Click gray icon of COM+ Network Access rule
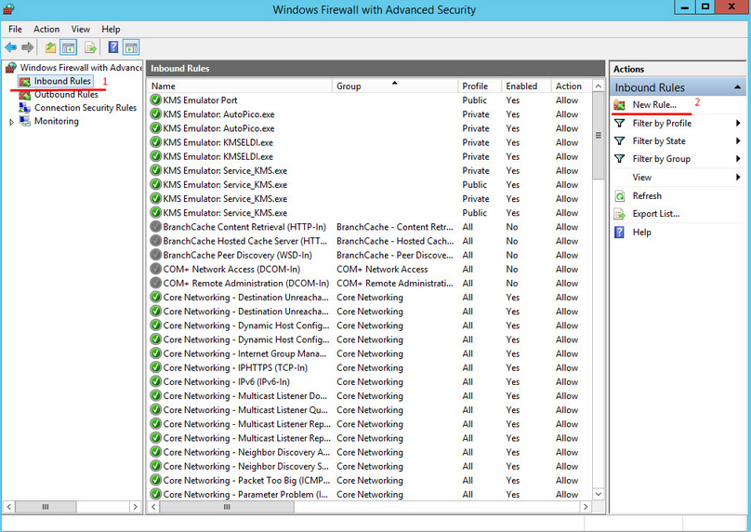751x532 pixels. [155, 269]
